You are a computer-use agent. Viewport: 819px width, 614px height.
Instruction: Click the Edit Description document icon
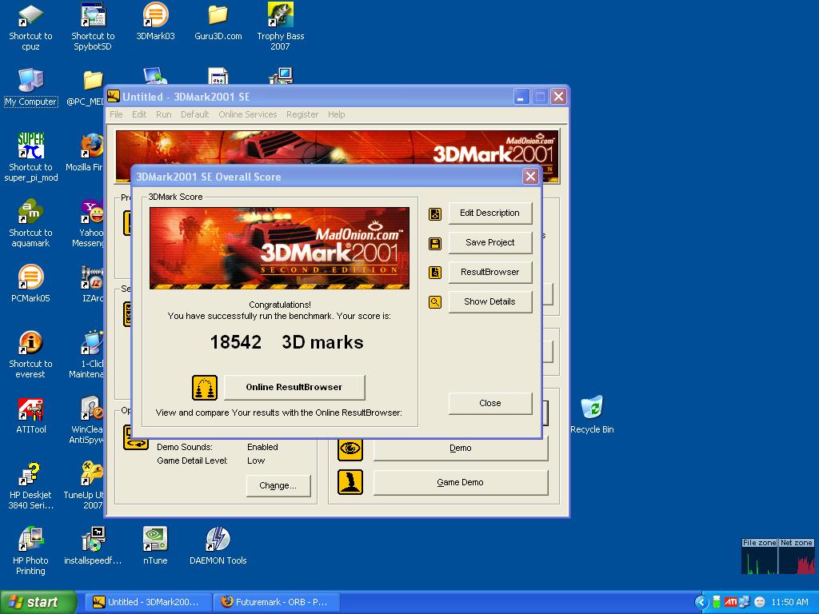tap(435, 213)
